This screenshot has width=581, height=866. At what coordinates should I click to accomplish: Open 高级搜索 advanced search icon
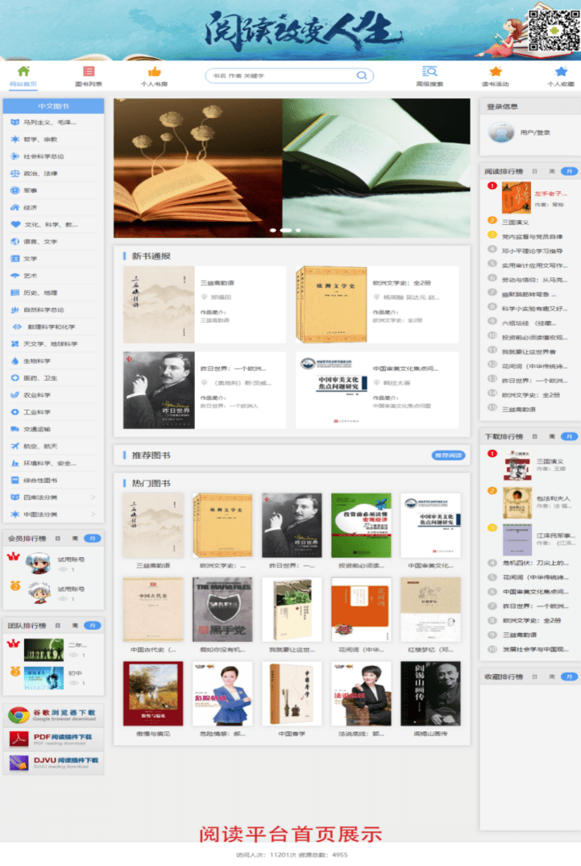click(430, 71)
